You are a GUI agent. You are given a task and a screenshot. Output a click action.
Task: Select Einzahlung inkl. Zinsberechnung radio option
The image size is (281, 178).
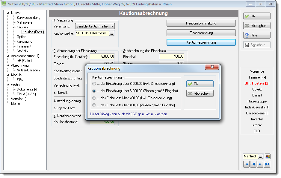[x=94, y=84]
